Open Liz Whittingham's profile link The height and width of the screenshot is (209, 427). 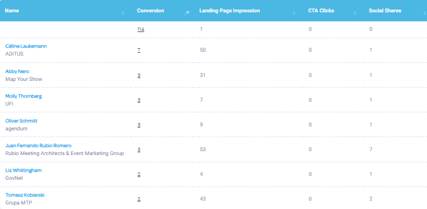24,170
